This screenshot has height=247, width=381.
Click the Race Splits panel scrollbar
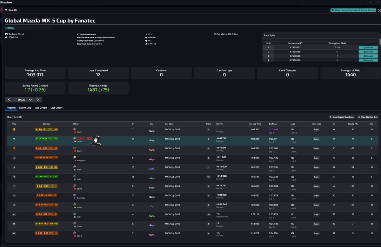tap(380, 42)
